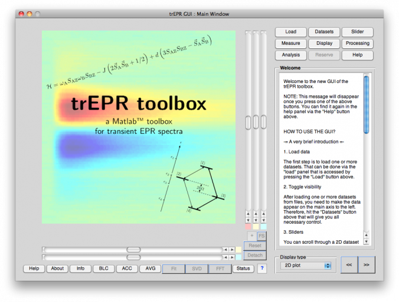
Task: Open the Processing panel
Action: pyautogui.click(x=357, y=44)
